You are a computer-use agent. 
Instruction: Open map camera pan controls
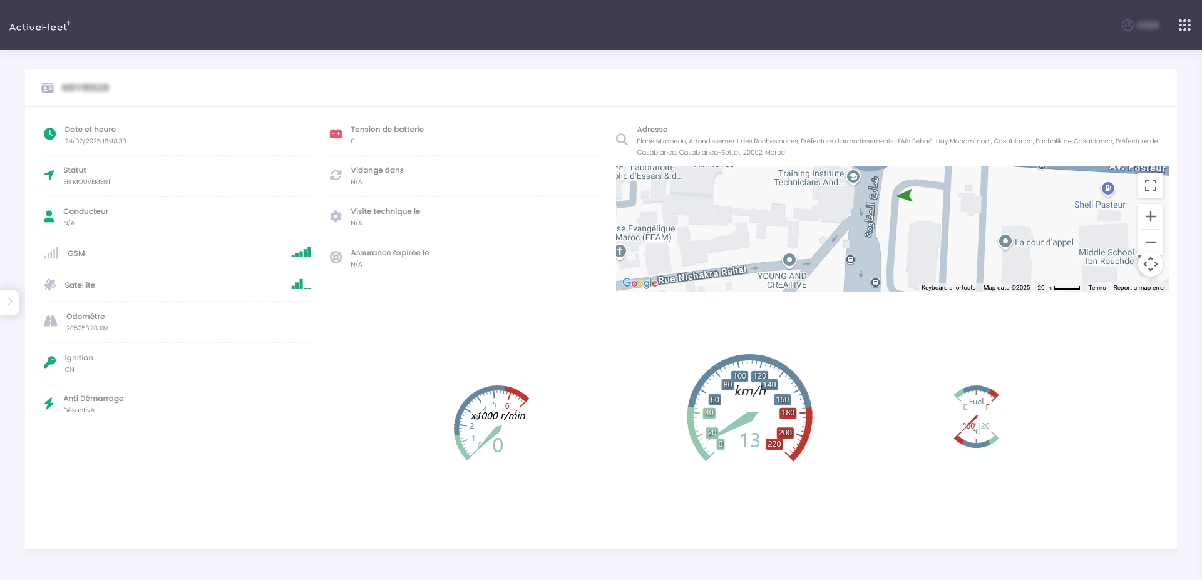tap(1150, 264)
